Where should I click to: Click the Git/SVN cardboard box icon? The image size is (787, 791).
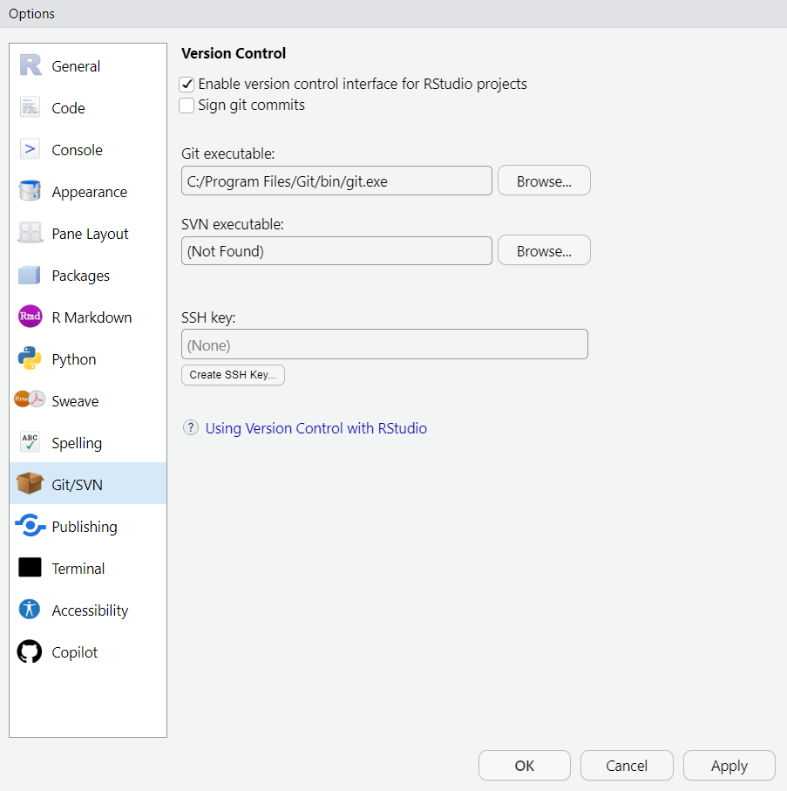[30, 483]
